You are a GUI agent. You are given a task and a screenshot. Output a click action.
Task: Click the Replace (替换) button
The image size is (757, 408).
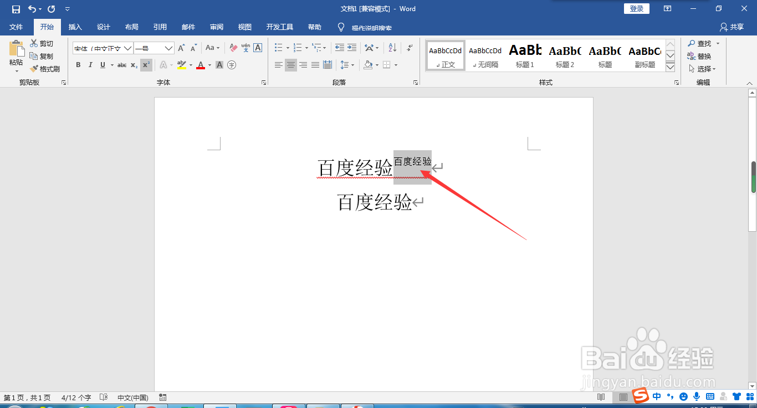pyautogui.click(x=699, y=56)
